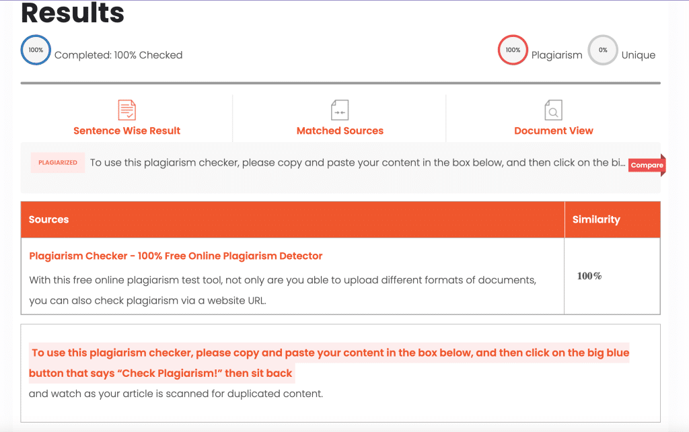The width and height of the screenshot is (689, 432).
Task: Open the Plagiarism Checker source link
Action: point(175,256)
